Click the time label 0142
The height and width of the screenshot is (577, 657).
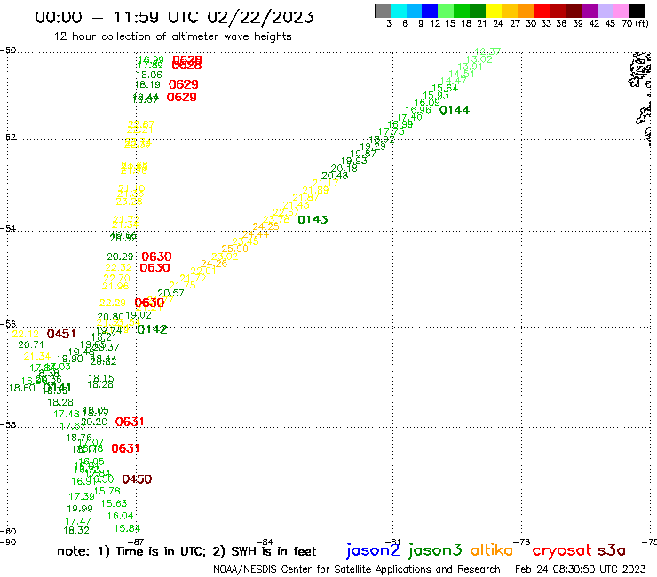(x=152, y=329)
